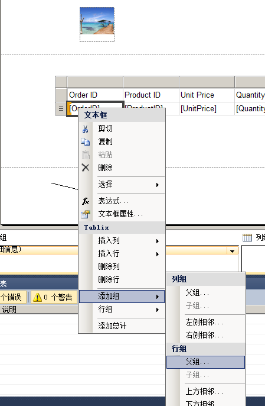
Task: Click the column groups grid icon
Action: (247, 237)
